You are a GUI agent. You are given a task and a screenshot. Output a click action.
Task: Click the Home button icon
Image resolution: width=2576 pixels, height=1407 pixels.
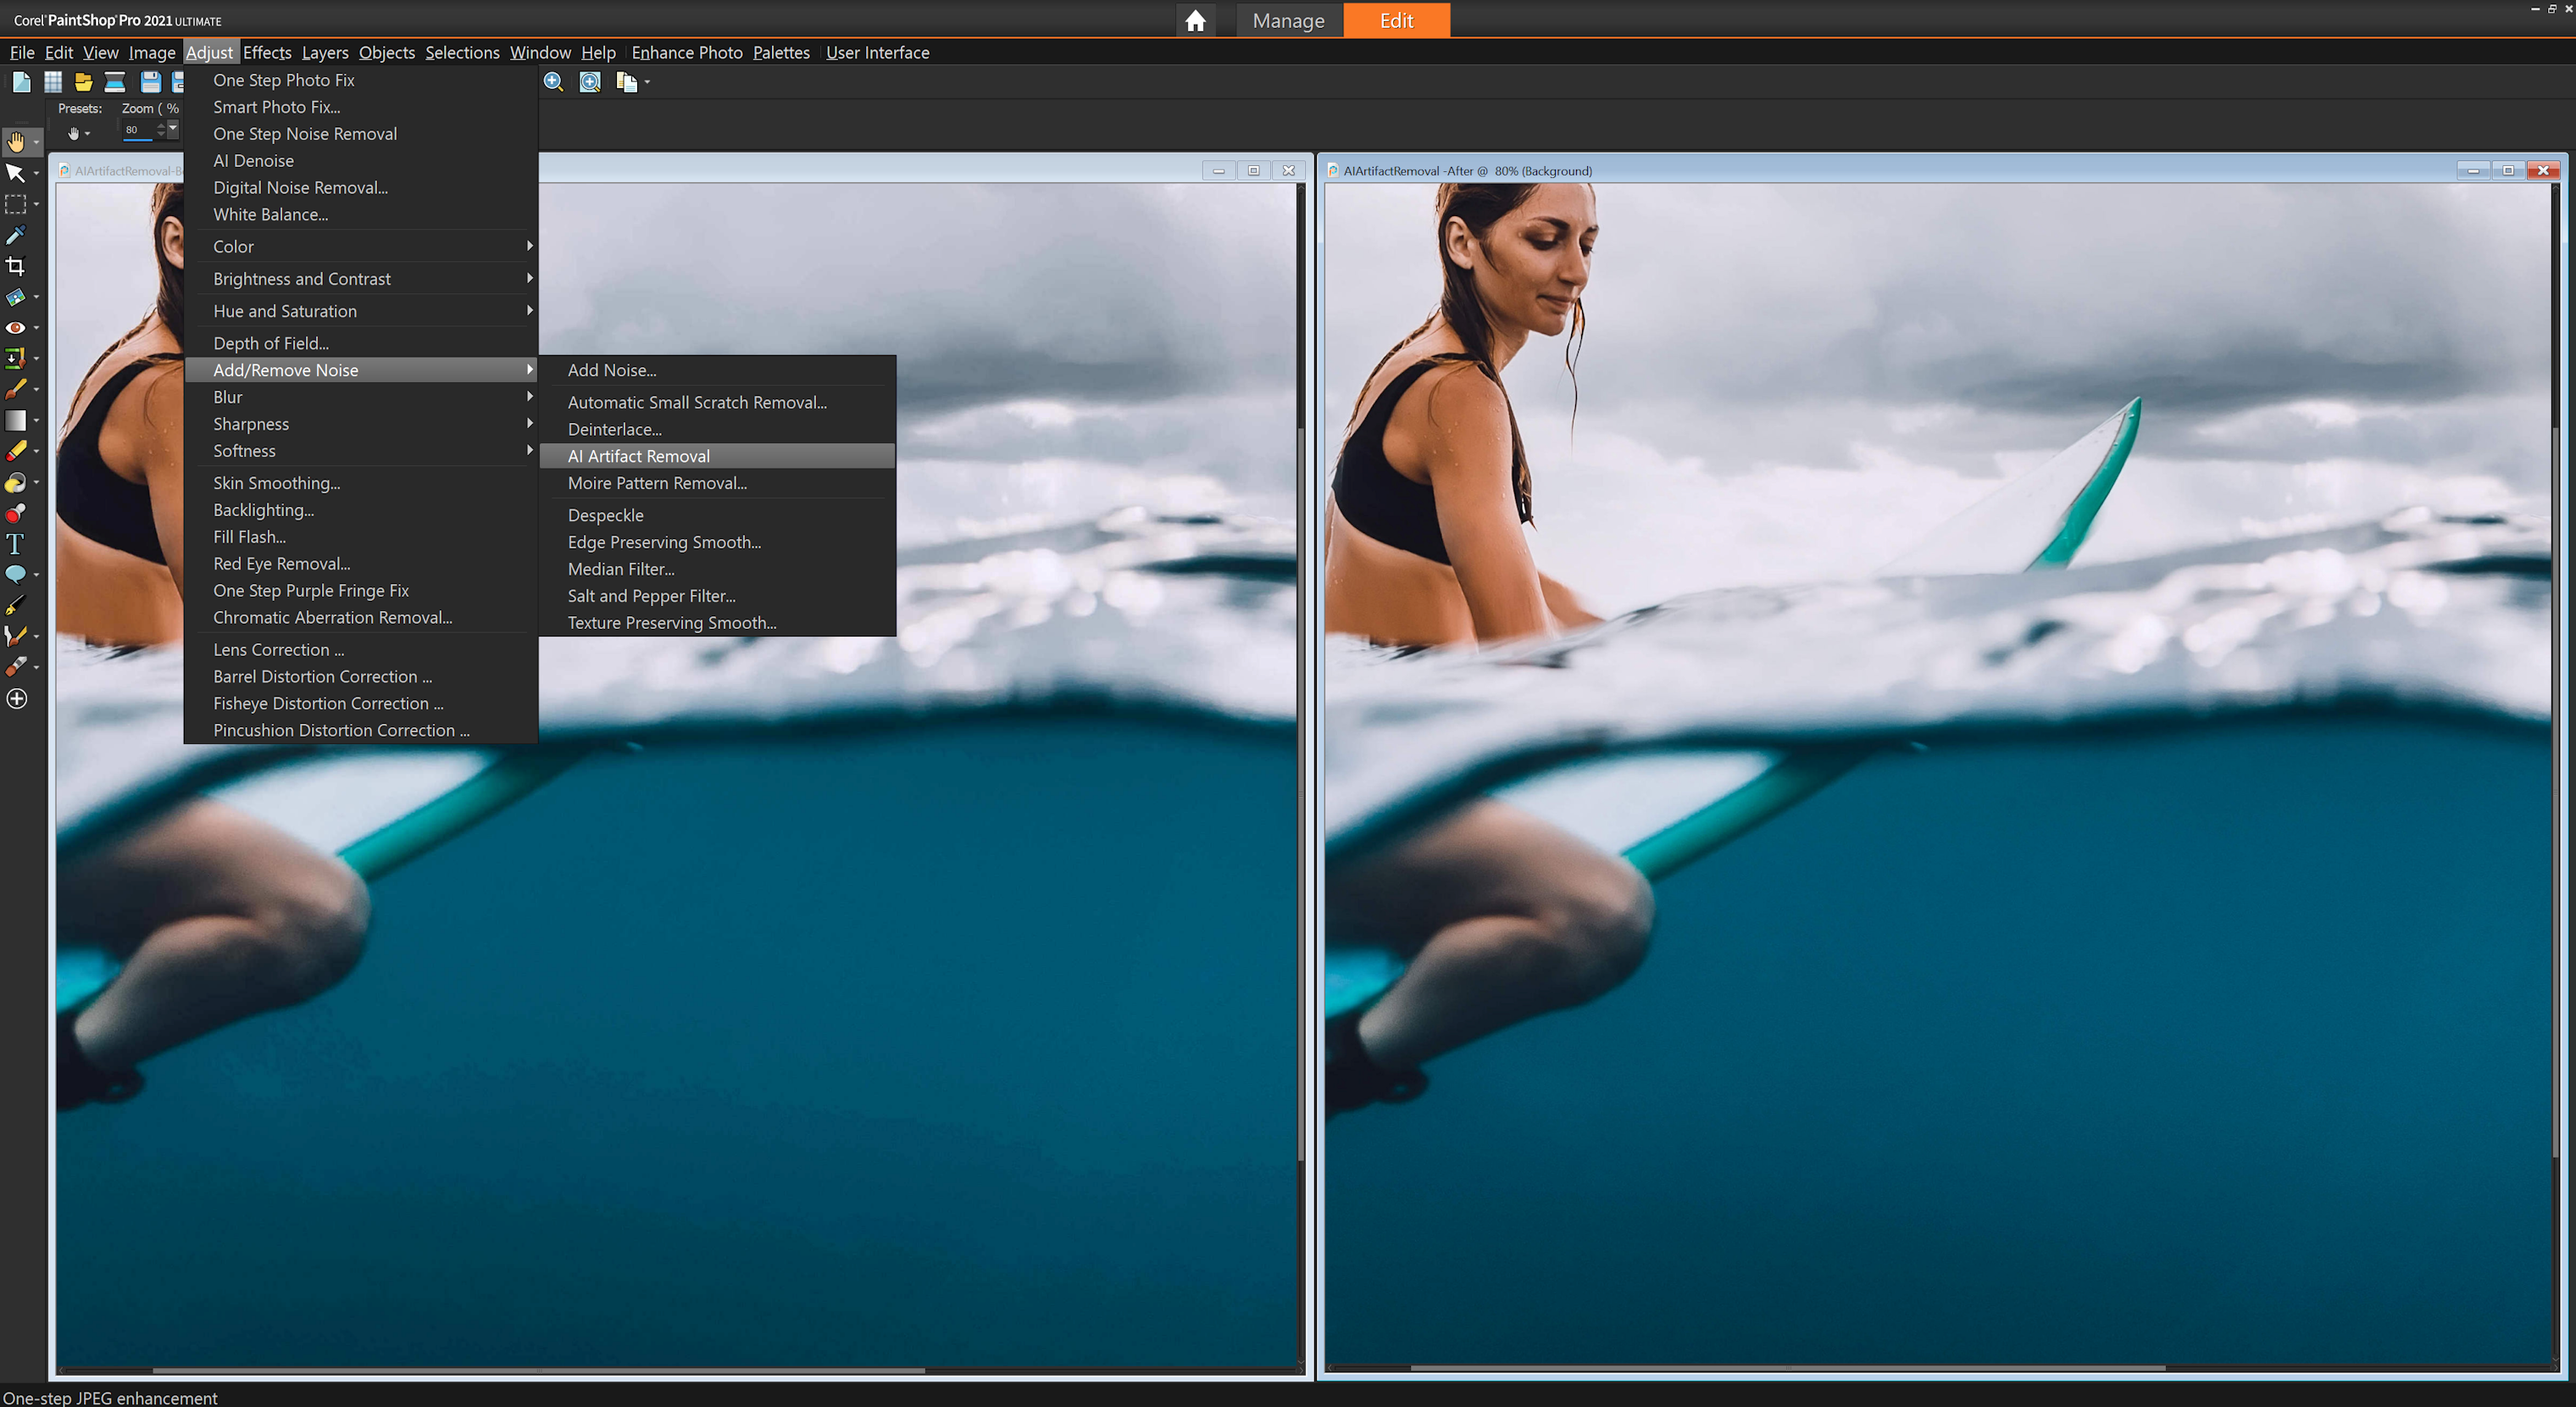pyautogui.click(x=1196, y=19)
